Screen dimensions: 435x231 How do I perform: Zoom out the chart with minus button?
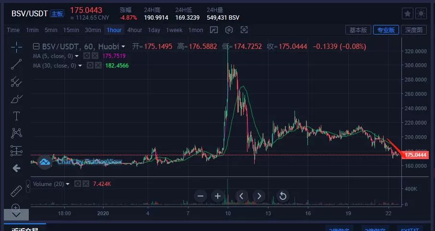[x=200, y=196]
